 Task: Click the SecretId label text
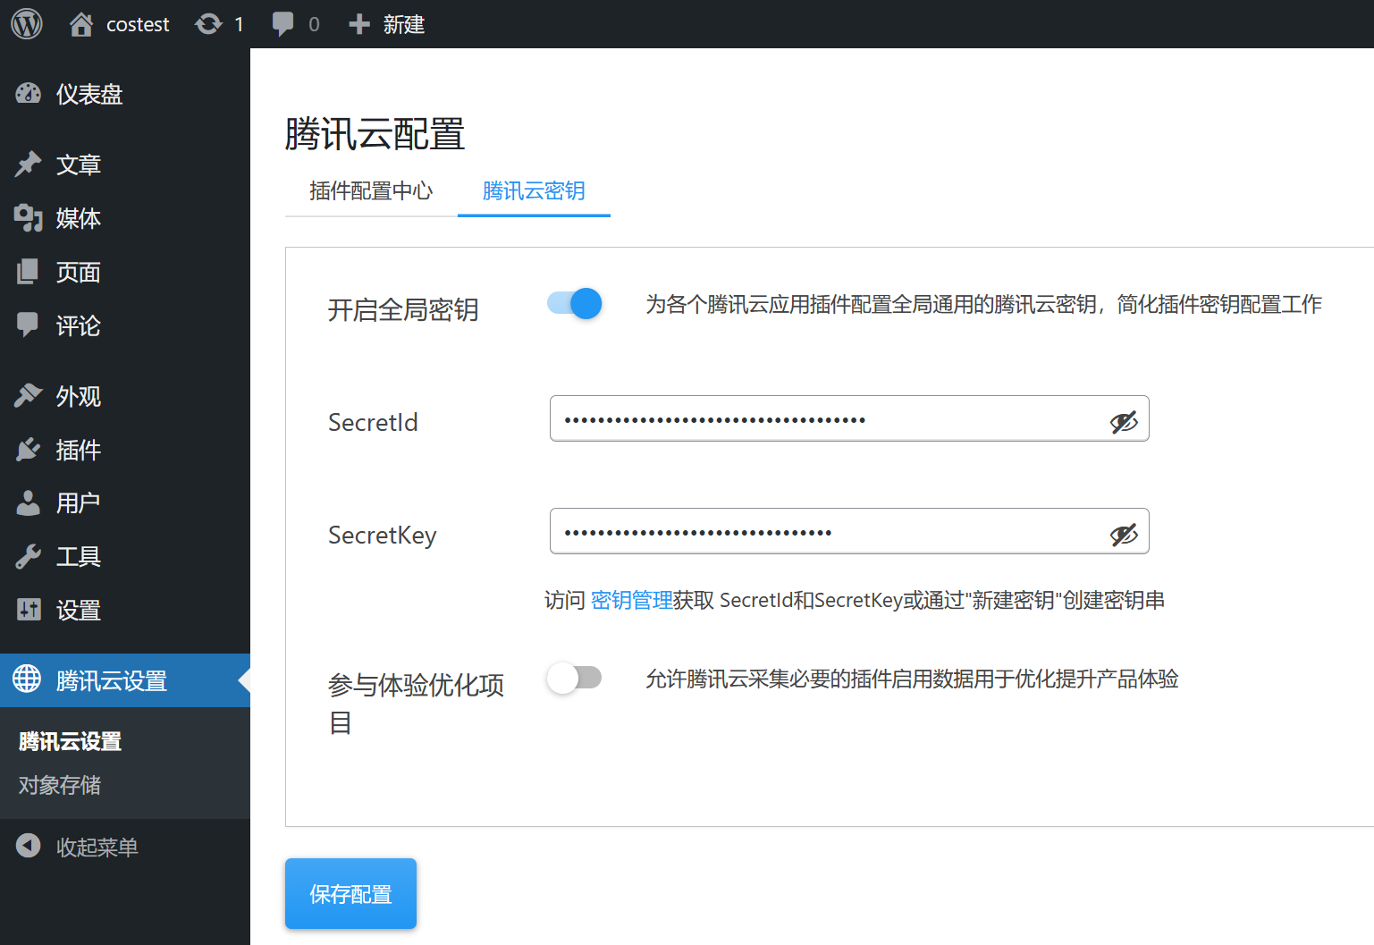[x=373, y=422]
